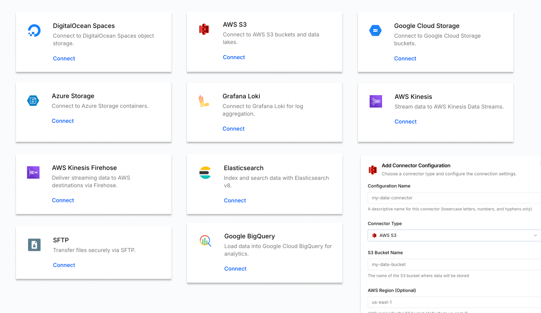Open the Connector Type dropdown
541x313 pixels.
(454, 235)
